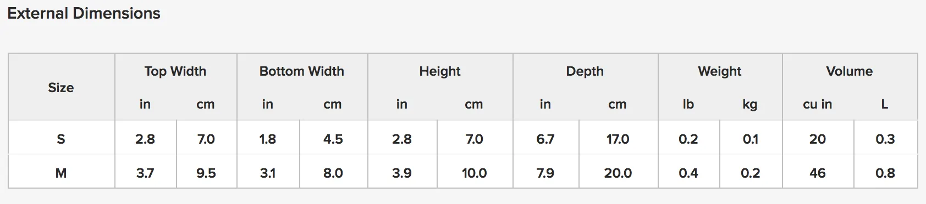
Task: Click the kg weight sub-header
Action: [750, 105]
